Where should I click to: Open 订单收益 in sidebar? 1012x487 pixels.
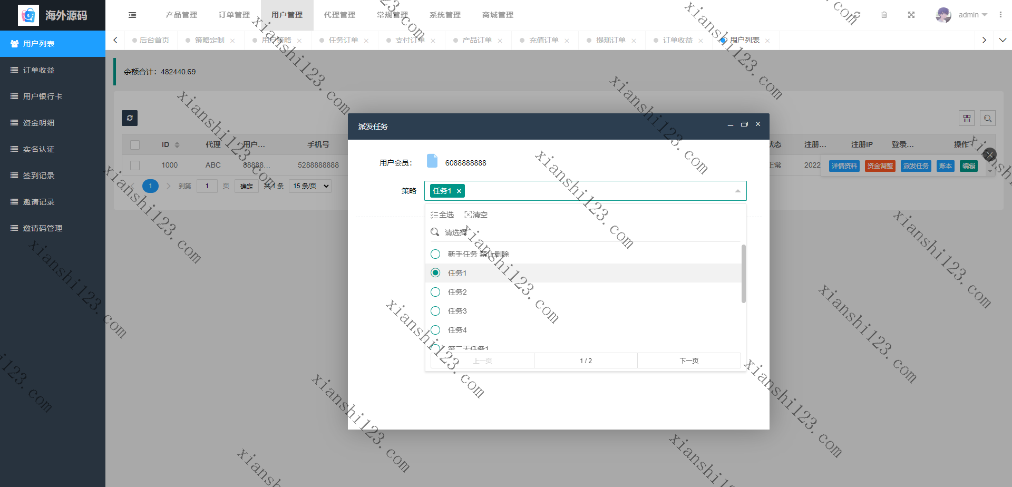tap(53, 70)
